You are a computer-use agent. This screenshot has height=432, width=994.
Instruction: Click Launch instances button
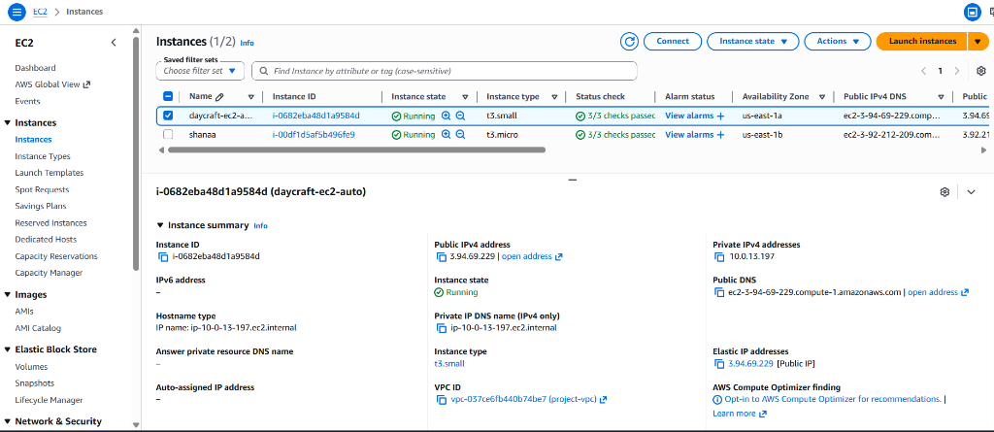[x=922, y=41]
